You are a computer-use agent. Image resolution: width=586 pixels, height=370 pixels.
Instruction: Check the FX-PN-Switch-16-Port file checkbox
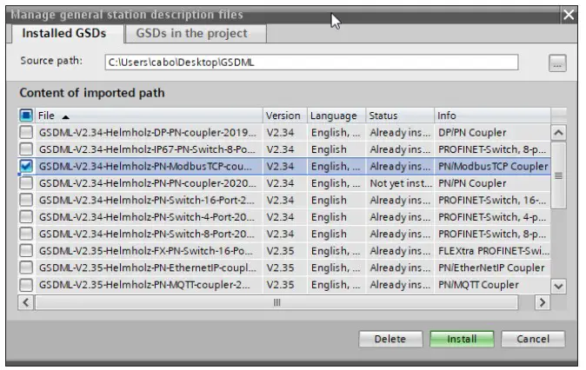coord(26,250)
